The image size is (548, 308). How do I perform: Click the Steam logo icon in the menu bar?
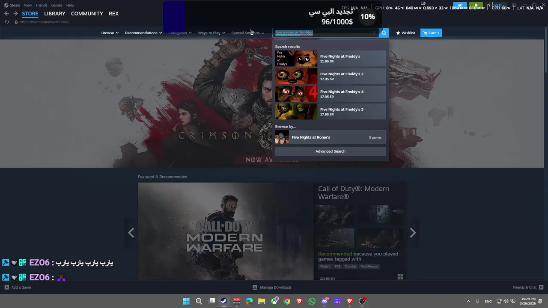click(x=6, y=5)
